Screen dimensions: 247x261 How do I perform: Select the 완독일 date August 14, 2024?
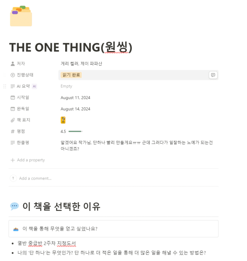pos(75,109)
